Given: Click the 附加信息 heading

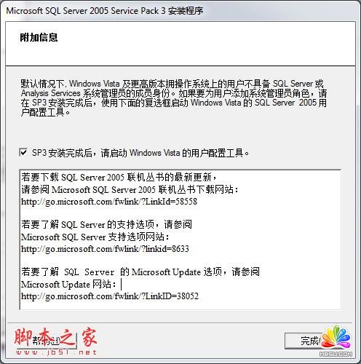Looking at the screenshot, I should pos(39,37).
